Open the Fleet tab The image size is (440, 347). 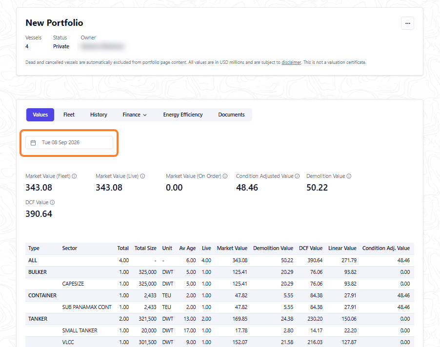pyautogui.click(x=69, y=115)
